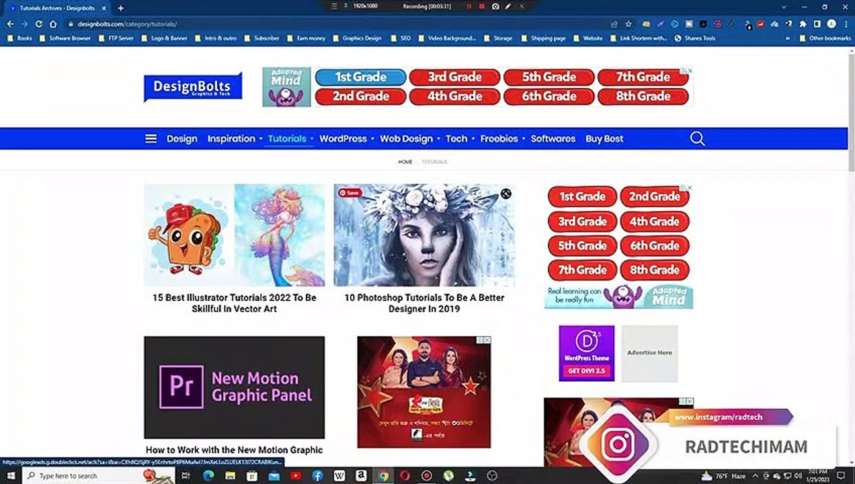The height and width of the screenshot is (484, 855).
Task: Open the Other bookmarks folder
Action: 825,38
